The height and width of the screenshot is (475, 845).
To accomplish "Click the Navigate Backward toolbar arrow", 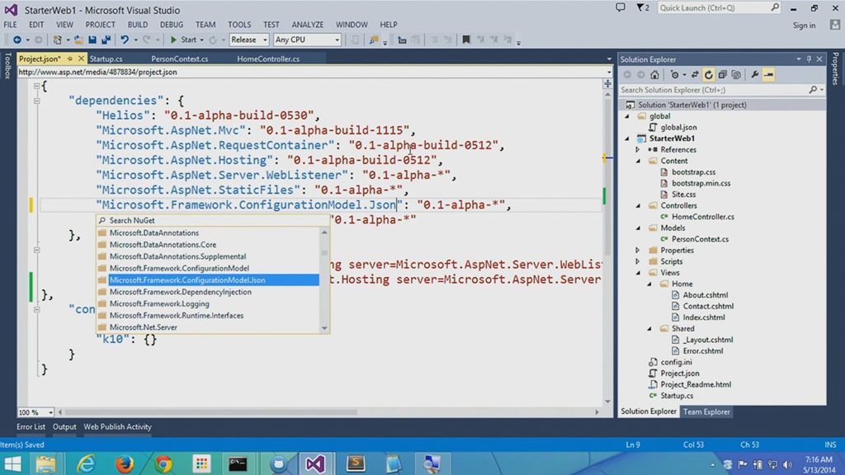I will (17, 40).
